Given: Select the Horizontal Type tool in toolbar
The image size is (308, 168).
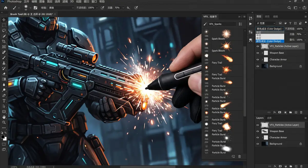Looking at the screenshot, I should pos(4,101).
